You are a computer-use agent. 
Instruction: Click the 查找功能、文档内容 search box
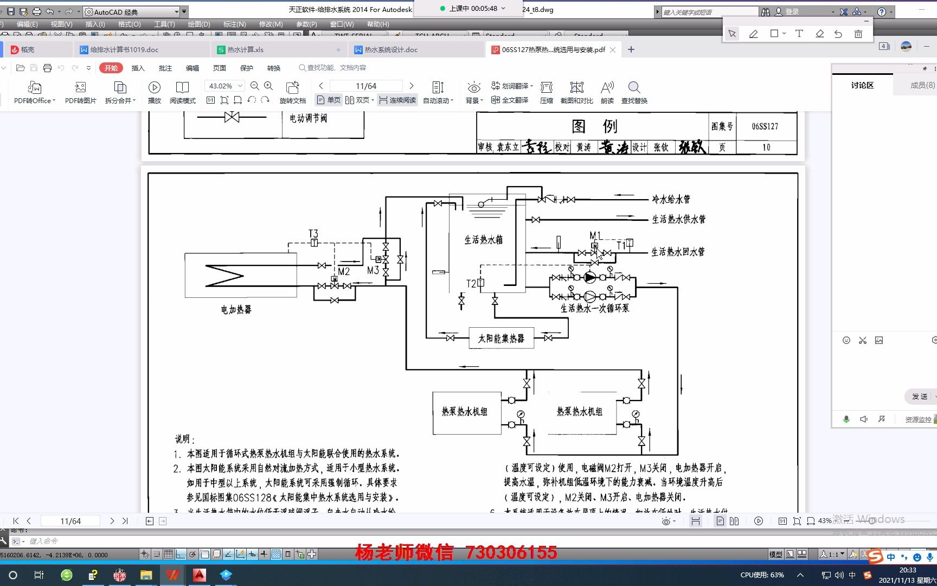[x=333, y=68]
